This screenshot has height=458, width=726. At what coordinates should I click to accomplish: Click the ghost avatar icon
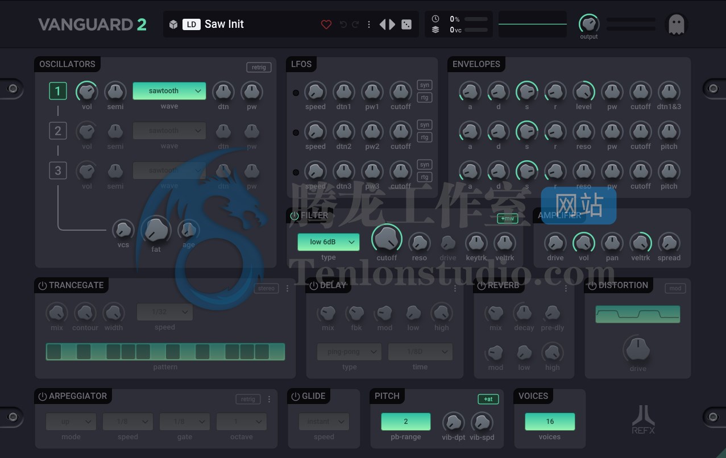tap(677, 24)
